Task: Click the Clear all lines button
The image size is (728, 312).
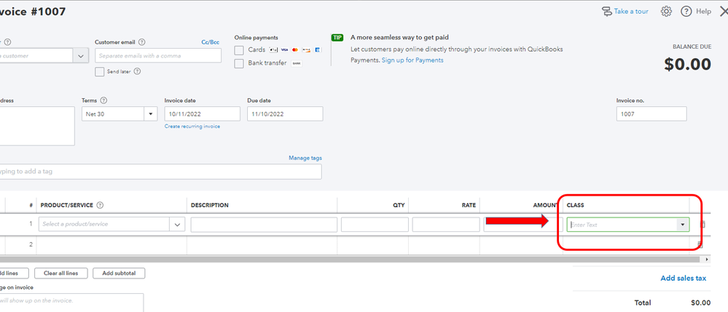Action: coord(60,273)
